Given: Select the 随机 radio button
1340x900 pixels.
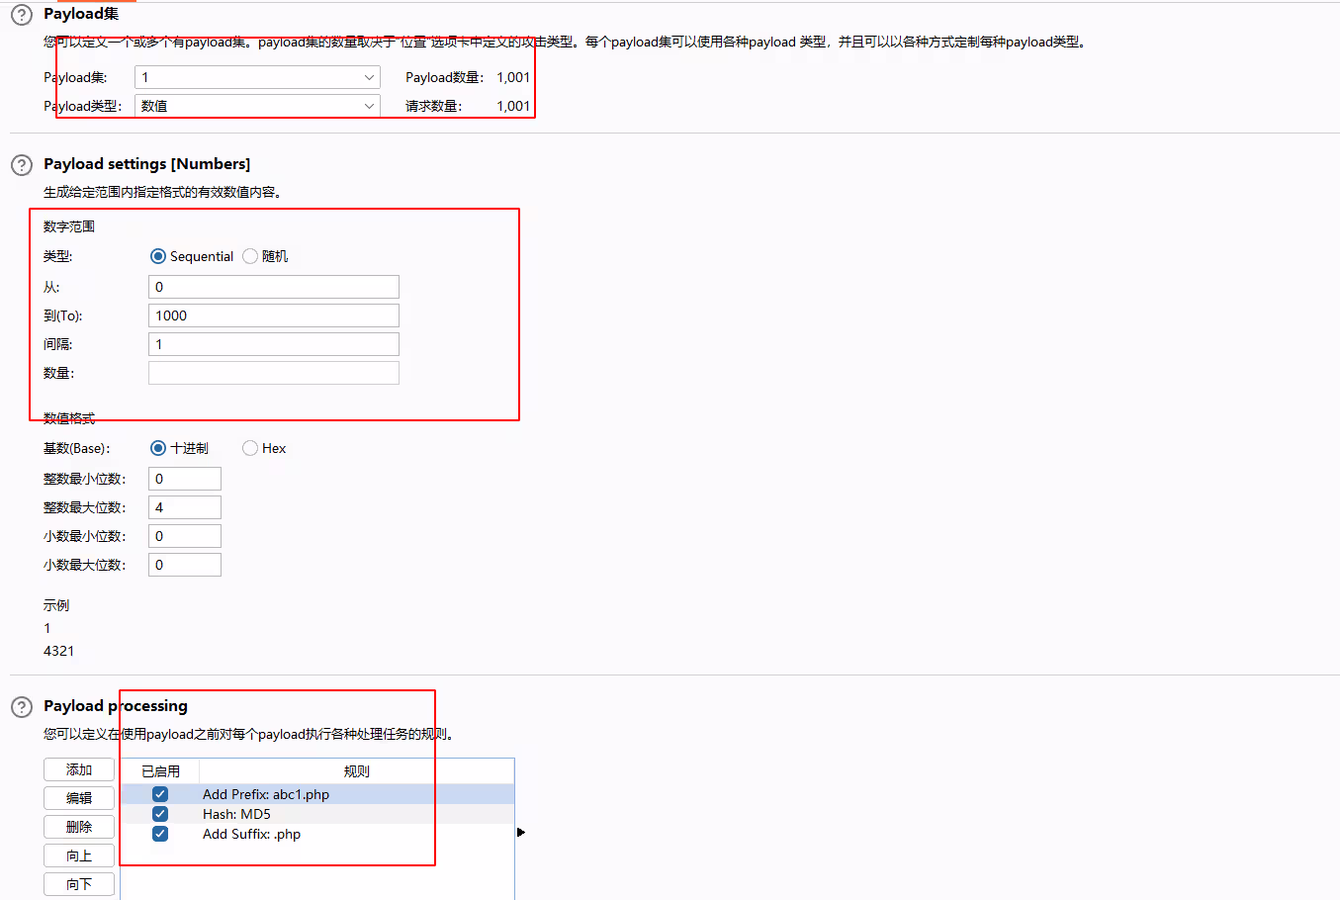Looking at the screenshot, I should (250, 256).
